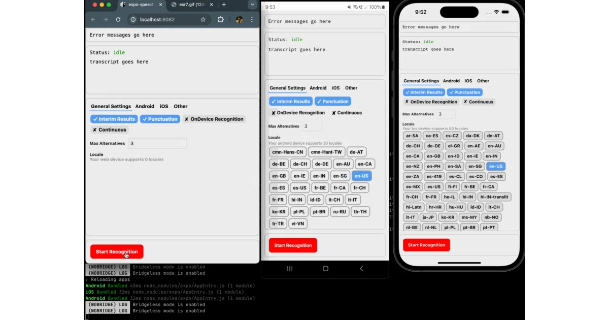Select cmn-Hans-CN locale on Android
The height and width of the screenshot is (320, 609).
(288, 152)
